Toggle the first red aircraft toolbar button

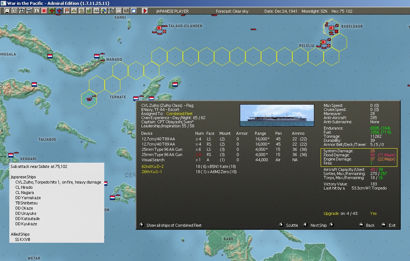[x=52, y=11]
